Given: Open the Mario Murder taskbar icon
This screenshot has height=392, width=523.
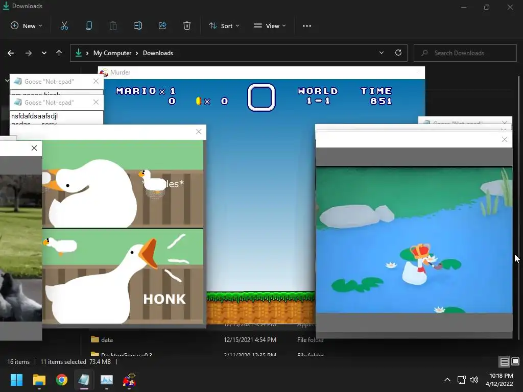Looking at the screenshot, I should point(129,380).
